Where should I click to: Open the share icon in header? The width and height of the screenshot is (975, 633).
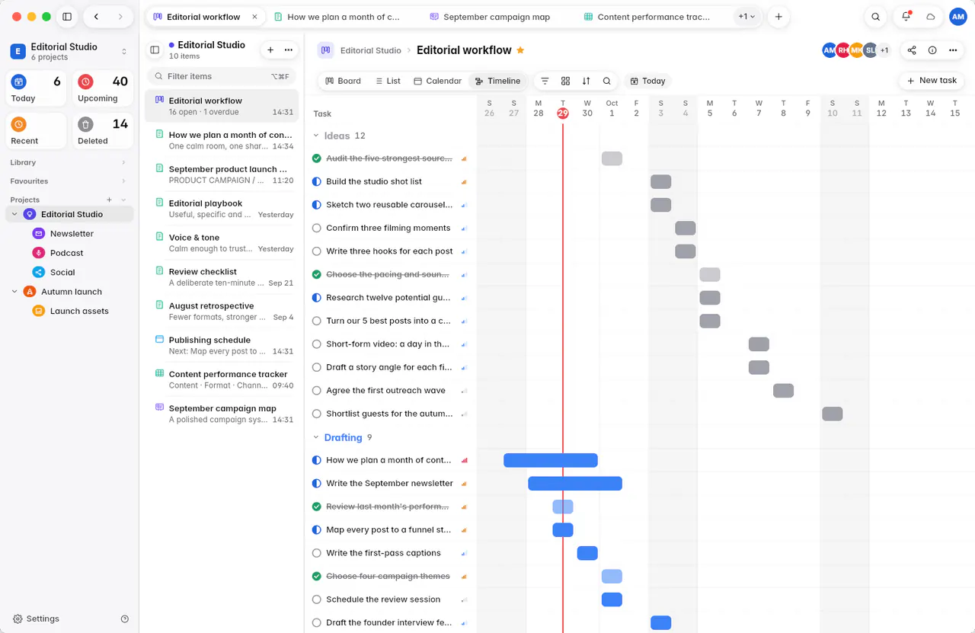[912, 50]
